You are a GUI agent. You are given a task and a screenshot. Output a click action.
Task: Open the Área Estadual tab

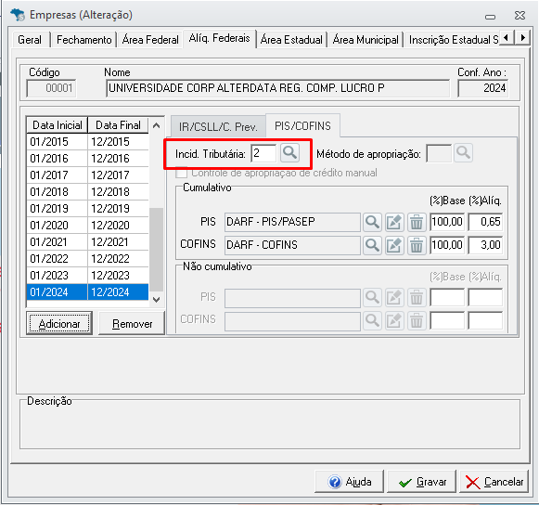[291, 40]
